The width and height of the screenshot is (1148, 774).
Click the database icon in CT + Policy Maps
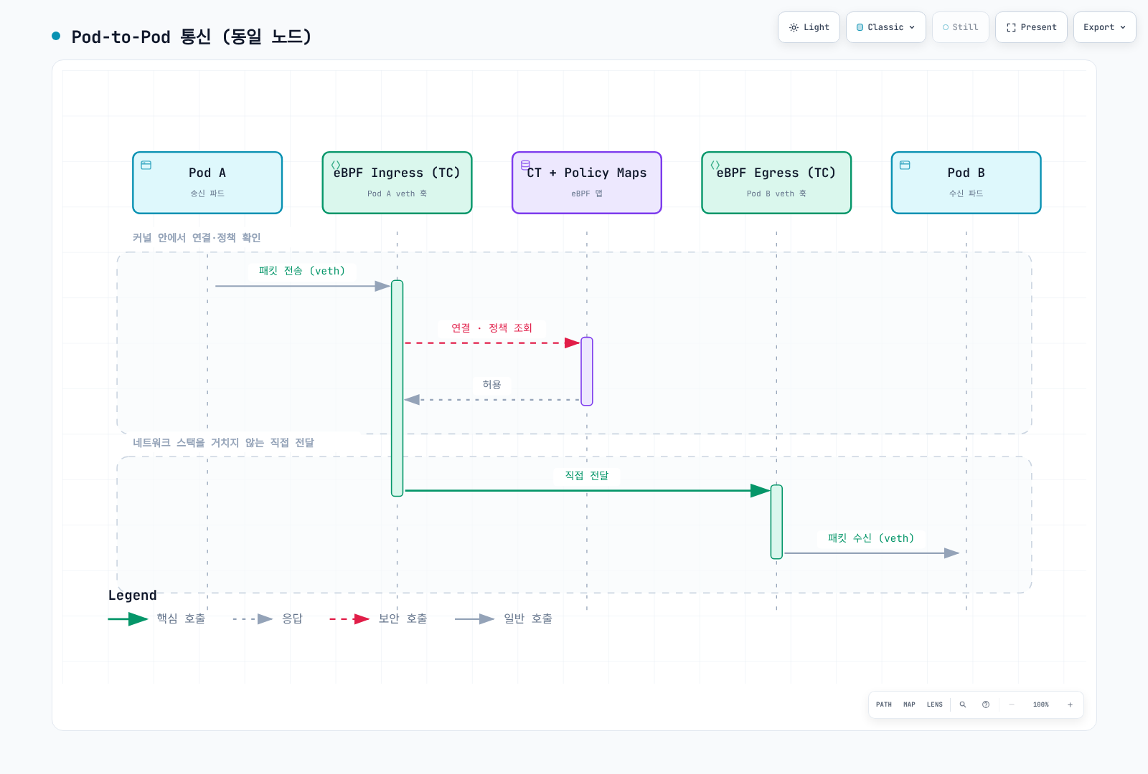click(525, 165)
